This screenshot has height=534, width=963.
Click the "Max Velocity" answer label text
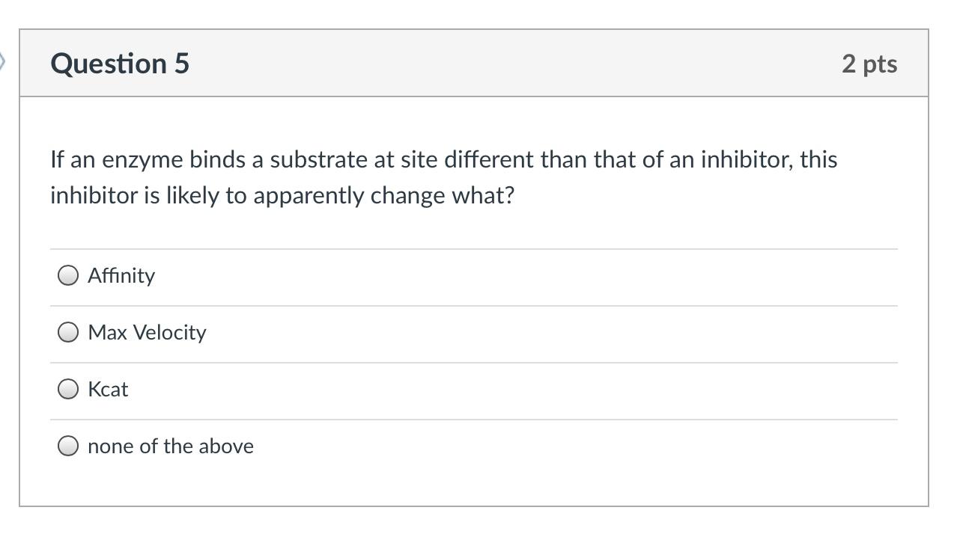point(147,332)
